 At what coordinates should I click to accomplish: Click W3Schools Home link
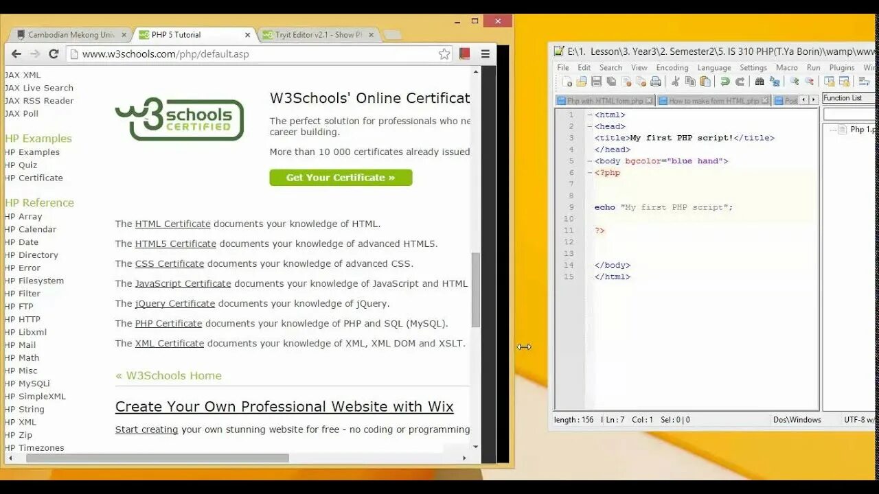[168, 375]
